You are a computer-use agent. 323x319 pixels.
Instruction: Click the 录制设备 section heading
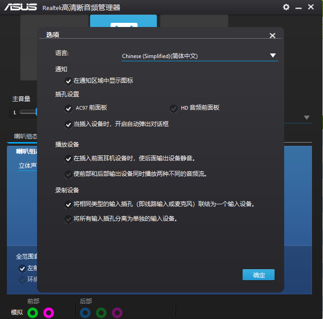point(67,190)
